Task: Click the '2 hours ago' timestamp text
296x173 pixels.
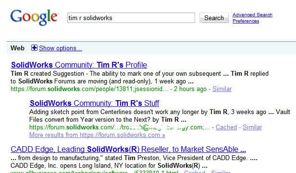Action: pos(190,89)
